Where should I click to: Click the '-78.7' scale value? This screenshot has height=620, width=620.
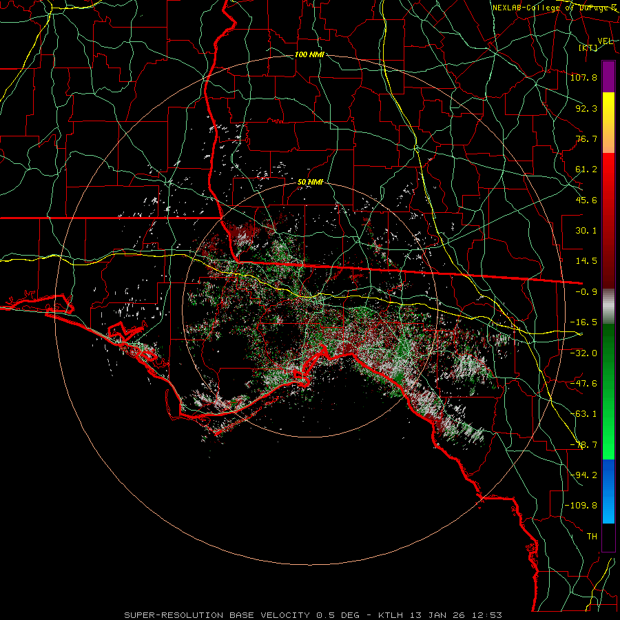pos(583,445)
